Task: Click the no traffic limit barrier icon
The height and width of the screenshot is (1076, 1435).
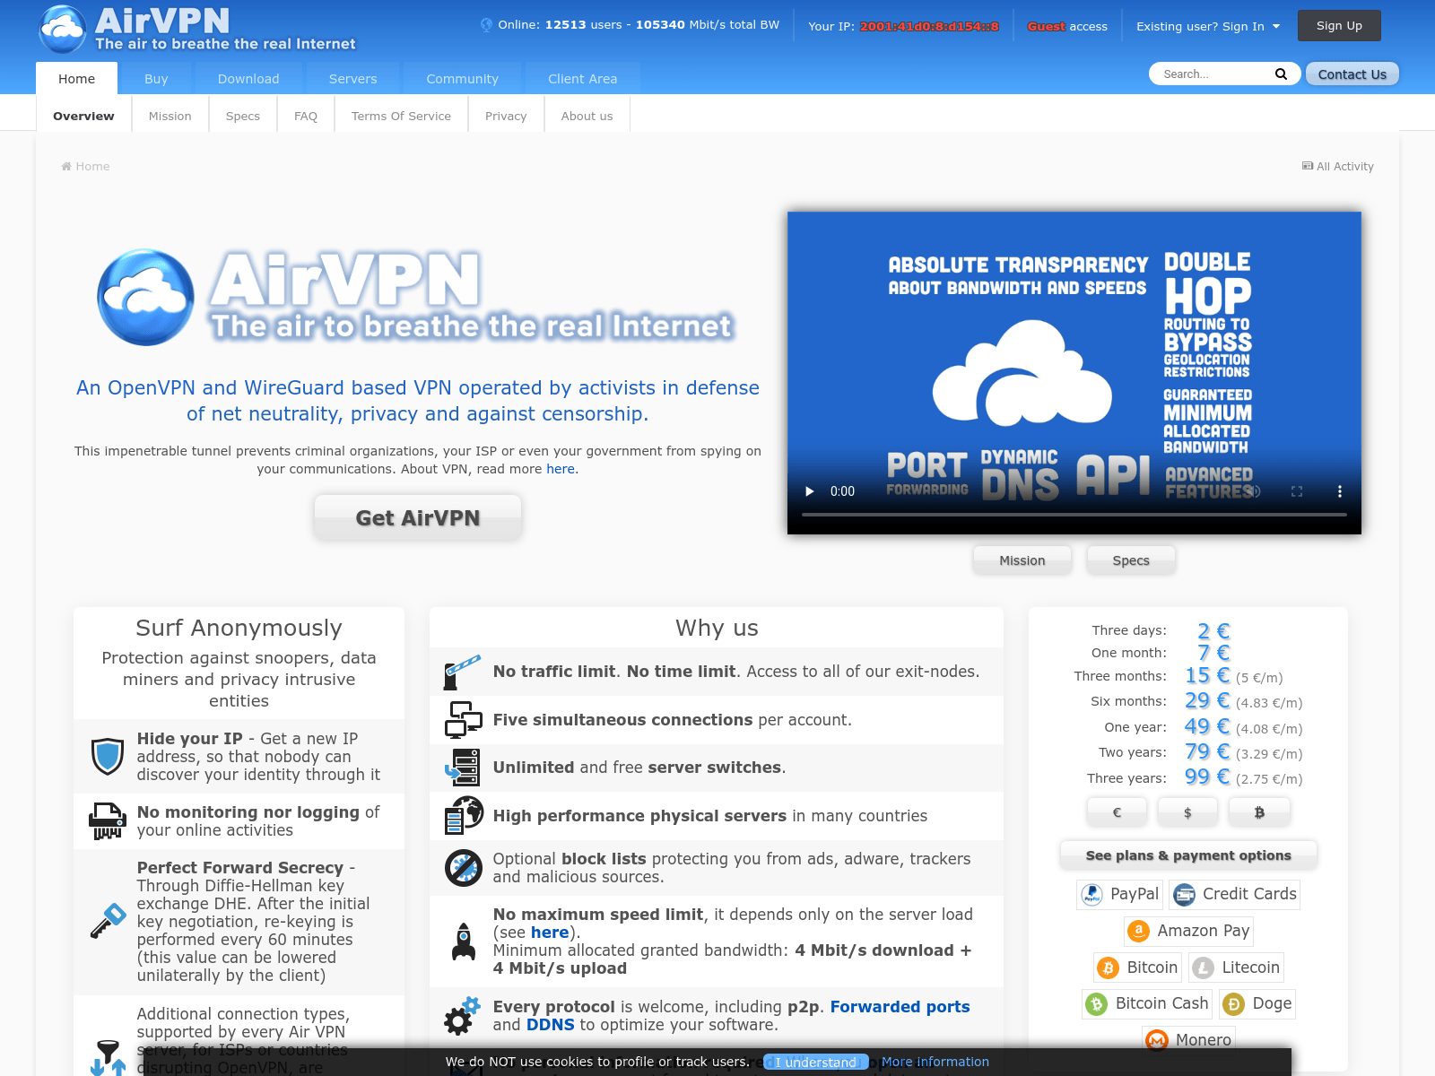Action: (463, 672)
